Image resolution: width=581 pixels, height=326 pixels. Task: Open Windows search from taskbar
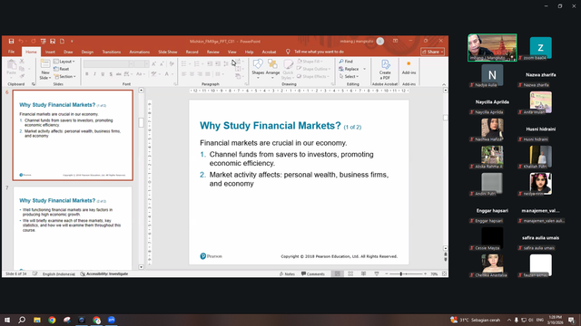coord(22,320)
